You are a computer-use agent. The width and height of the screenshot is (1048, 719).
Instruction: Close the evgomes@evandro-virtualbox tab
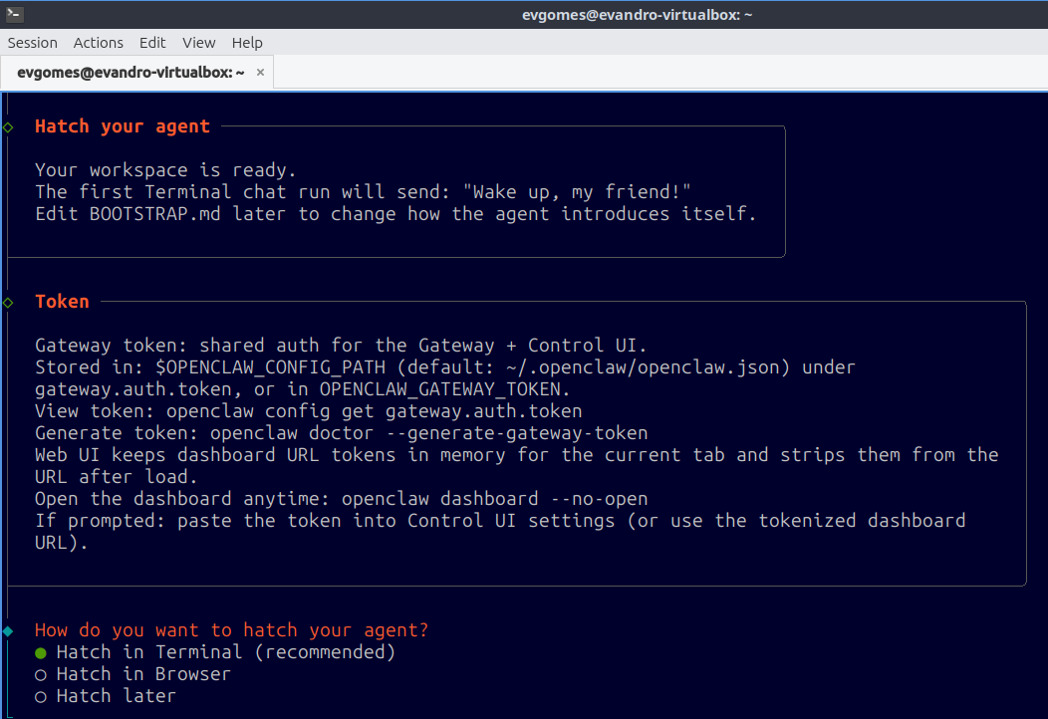tap(261, 72)
